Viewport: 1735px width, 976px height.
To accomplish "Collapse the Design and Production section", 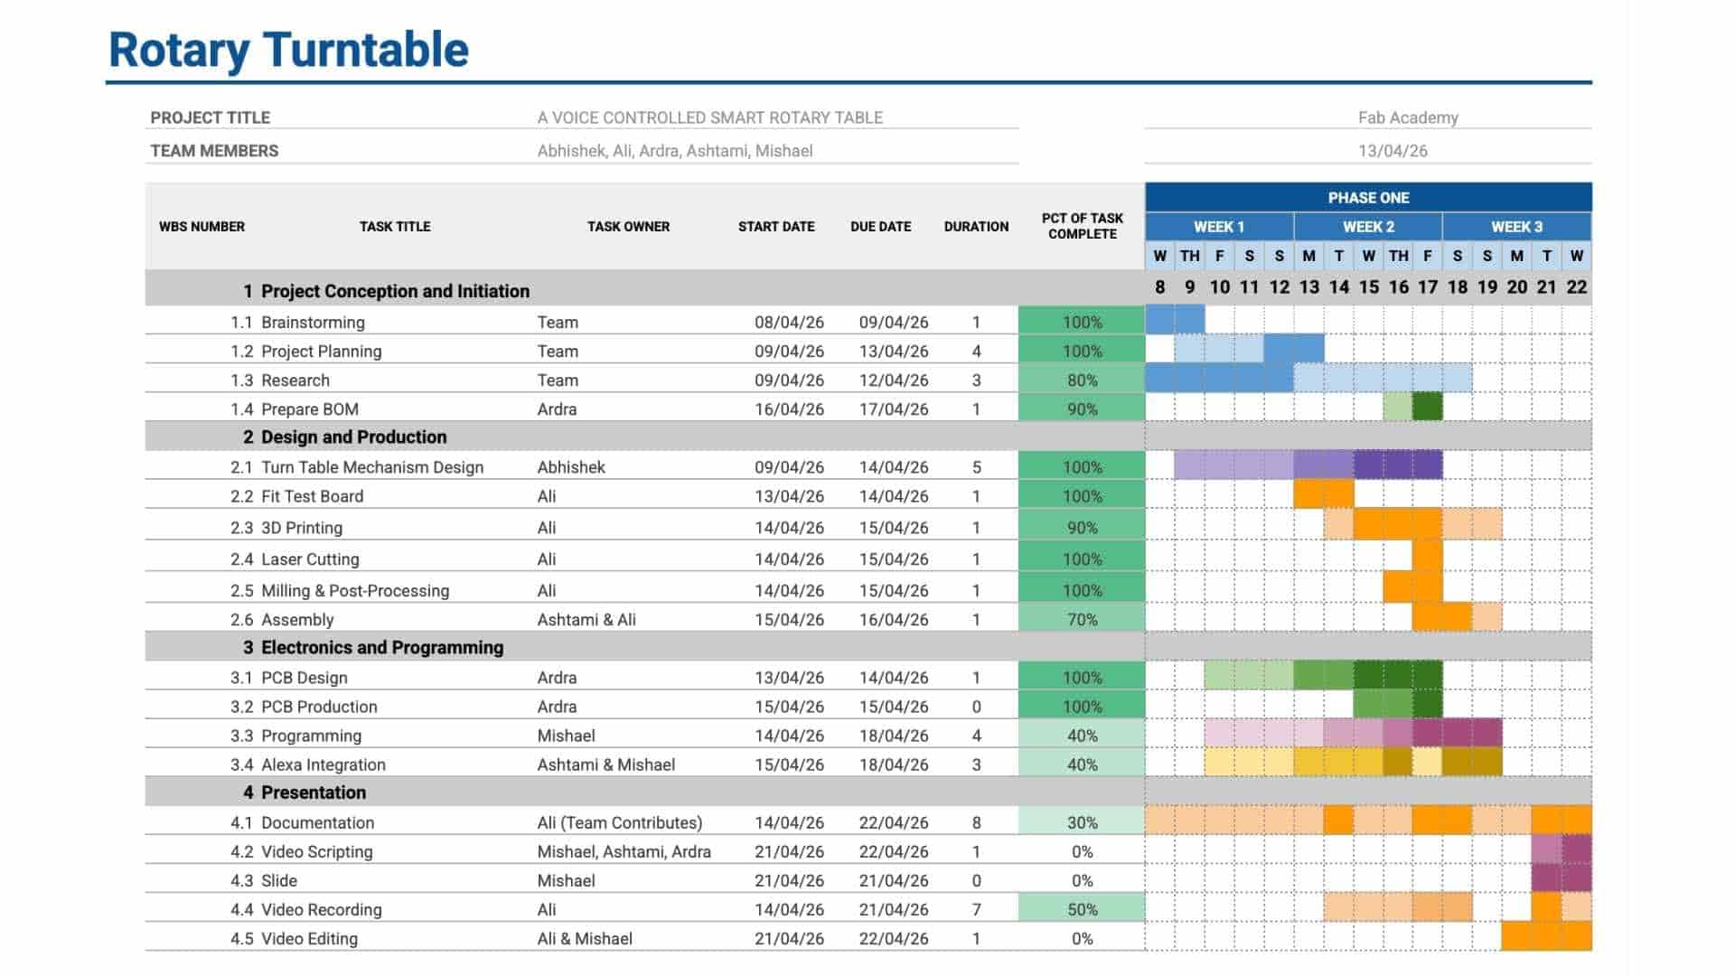I will (353, 436).
